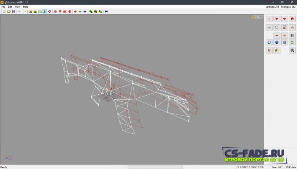Open the View menu
The height and width of the screenshot is (169, 297).
(18, 7)
